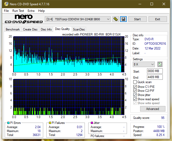Toggle the Show C2/PIF checkbox
Image resolution: width=172 pixels, height=141 pixels.
coord(135,90)
